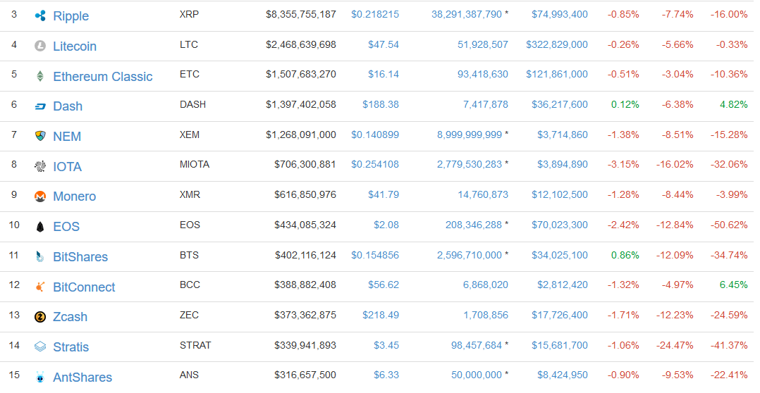The width and height of the screenshot is (760, 393).
Task: Open the Zcash name link
Action: (70, 316)
